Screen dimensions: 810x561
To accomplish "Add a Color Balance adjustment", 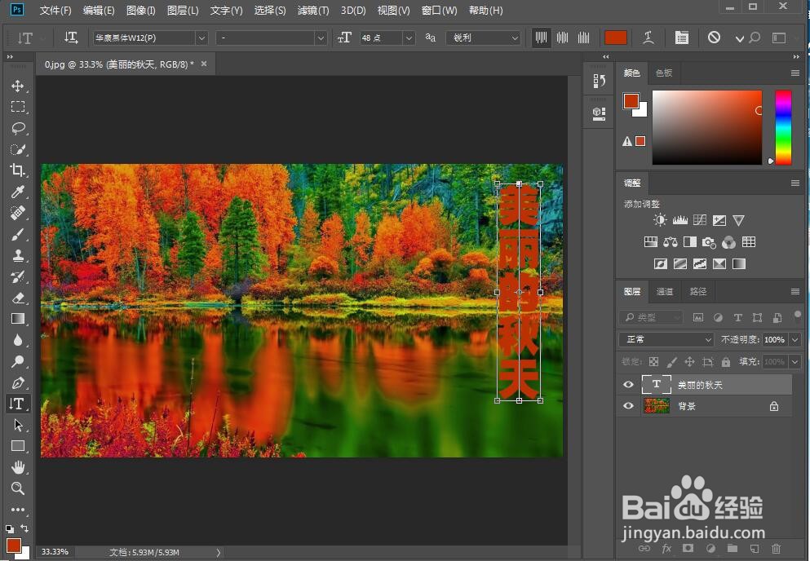I will [x=670, y=241].
